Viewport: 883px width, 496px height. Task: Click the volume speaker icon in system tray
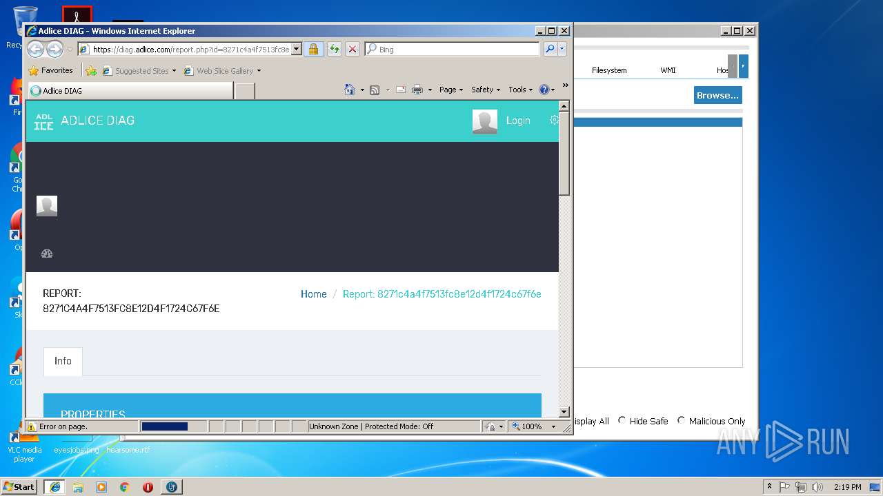pyautogui.click(x=817, y=486)
